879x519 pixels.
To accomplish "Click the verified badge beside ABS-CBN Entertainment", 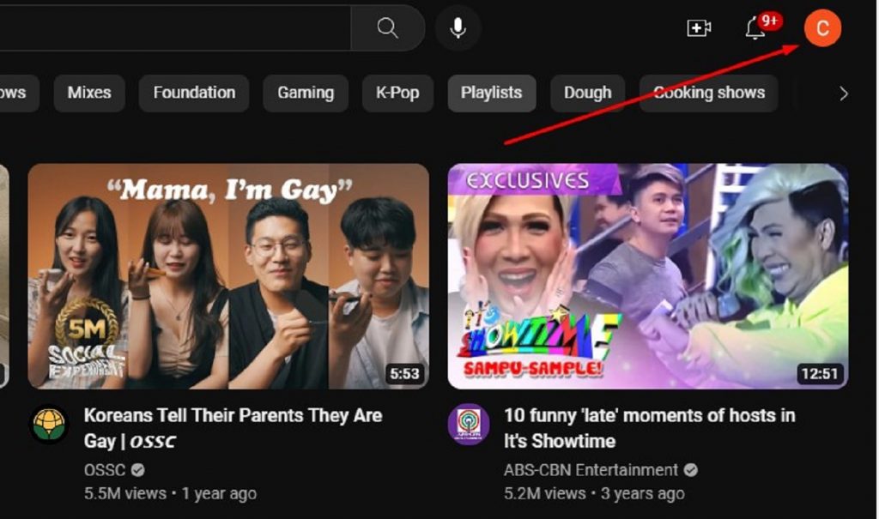I will click(x=692, y=470).
